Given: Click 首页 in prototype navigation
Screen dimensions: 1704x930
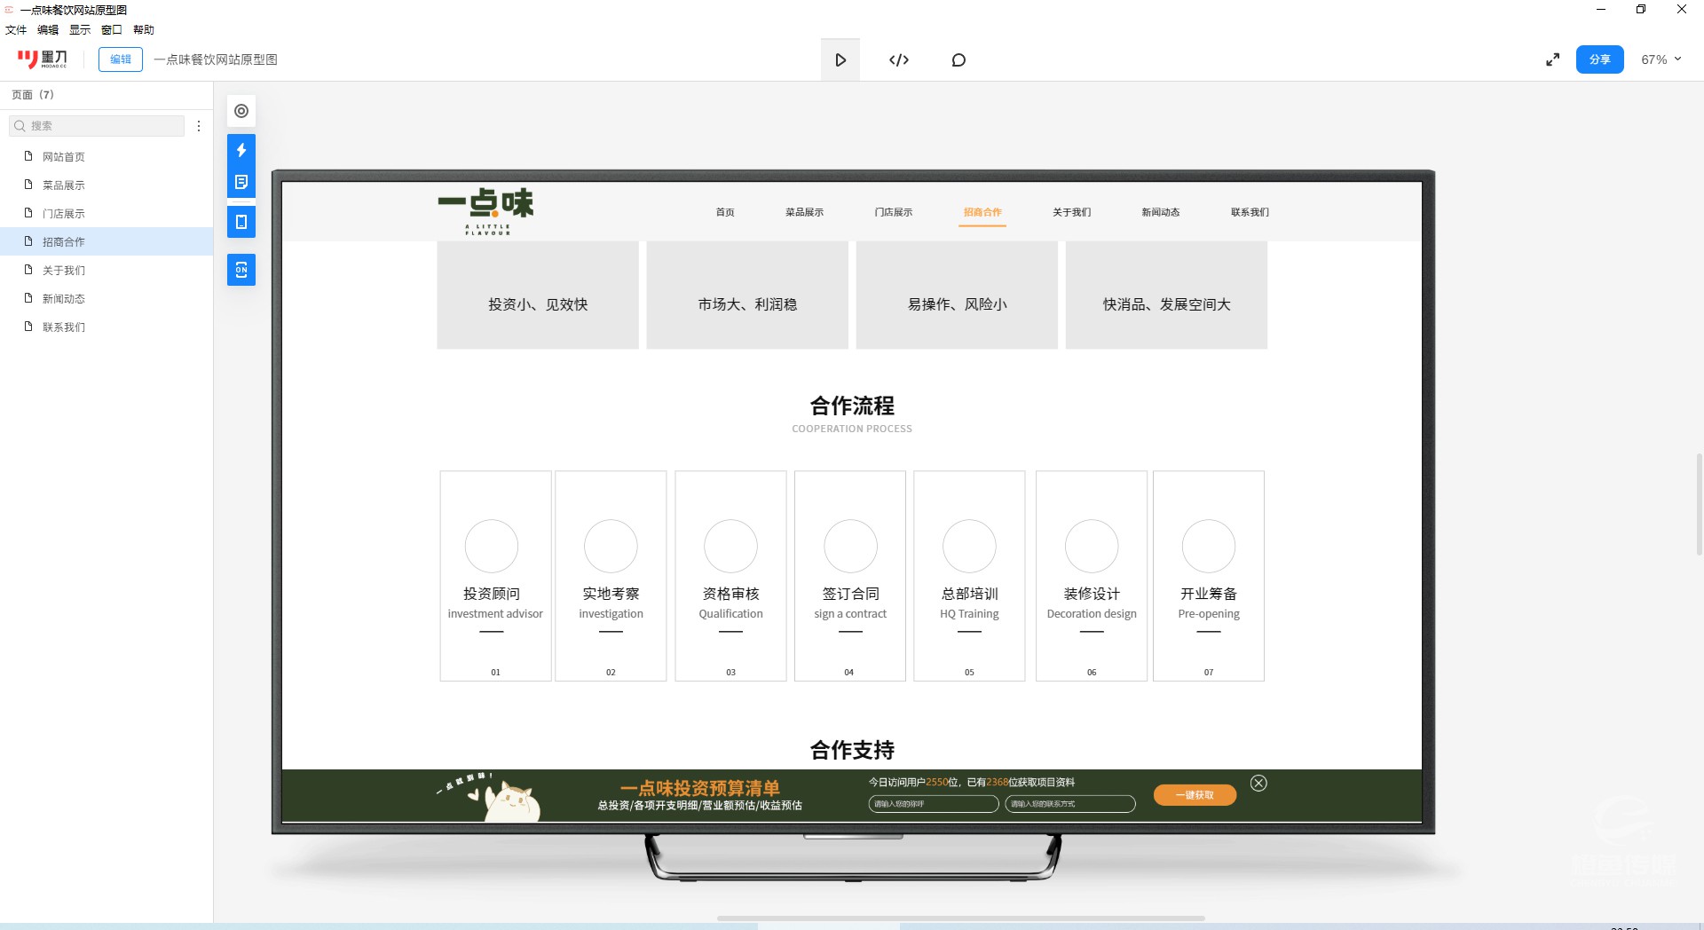Looking at the screenshot, I should 725,212.
